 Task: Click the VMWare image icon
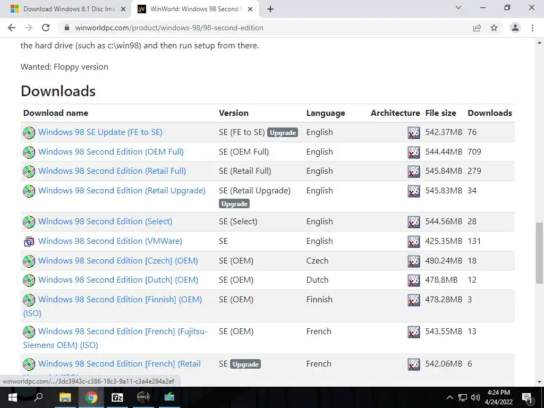29,241
